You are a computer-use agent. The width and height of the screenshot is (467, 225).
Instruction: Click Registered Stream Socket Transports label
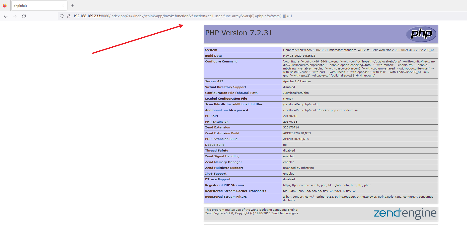tap(236, 191)
